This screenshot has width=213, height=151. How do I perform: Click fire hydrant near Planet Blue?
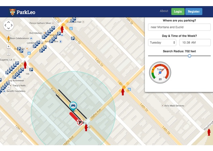pos(62,29)
